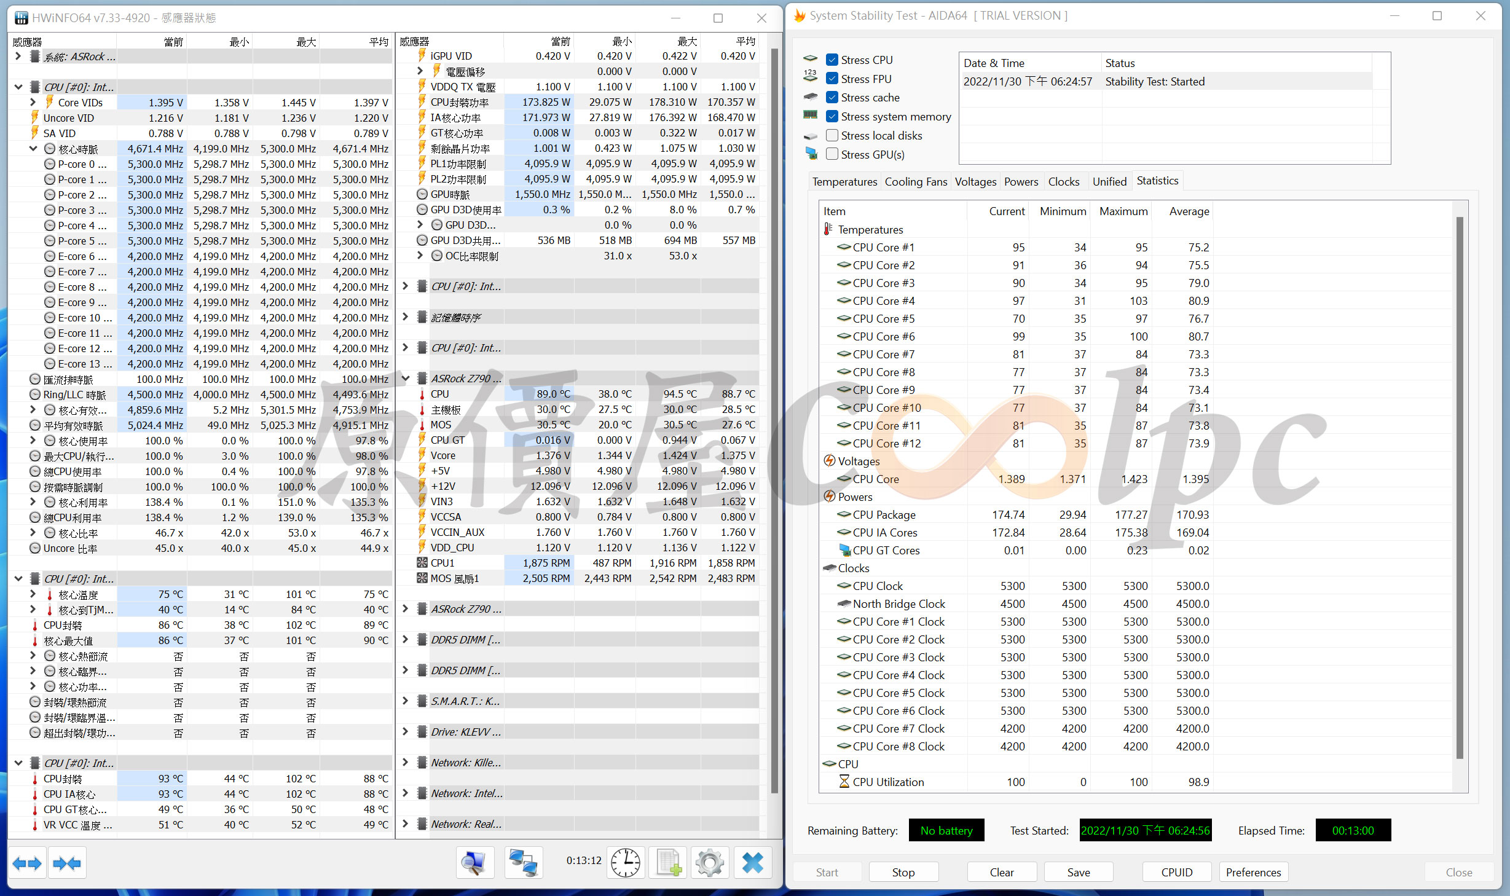
Task: Click the CPU GT Cores monitor icon
Action: [844, 550]
